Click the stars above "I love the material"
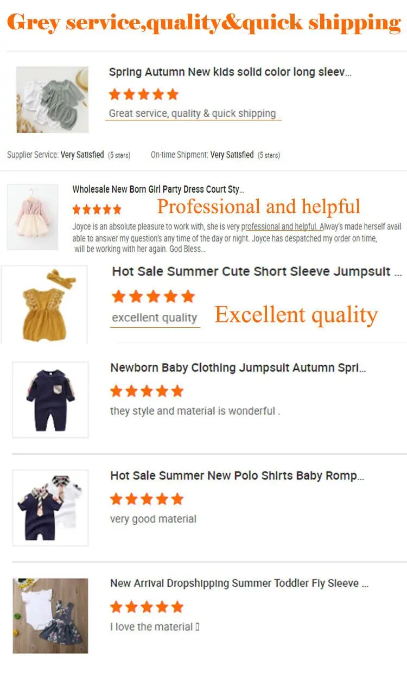407x679 pixels. pyautogui.click(x=147, y=606)
